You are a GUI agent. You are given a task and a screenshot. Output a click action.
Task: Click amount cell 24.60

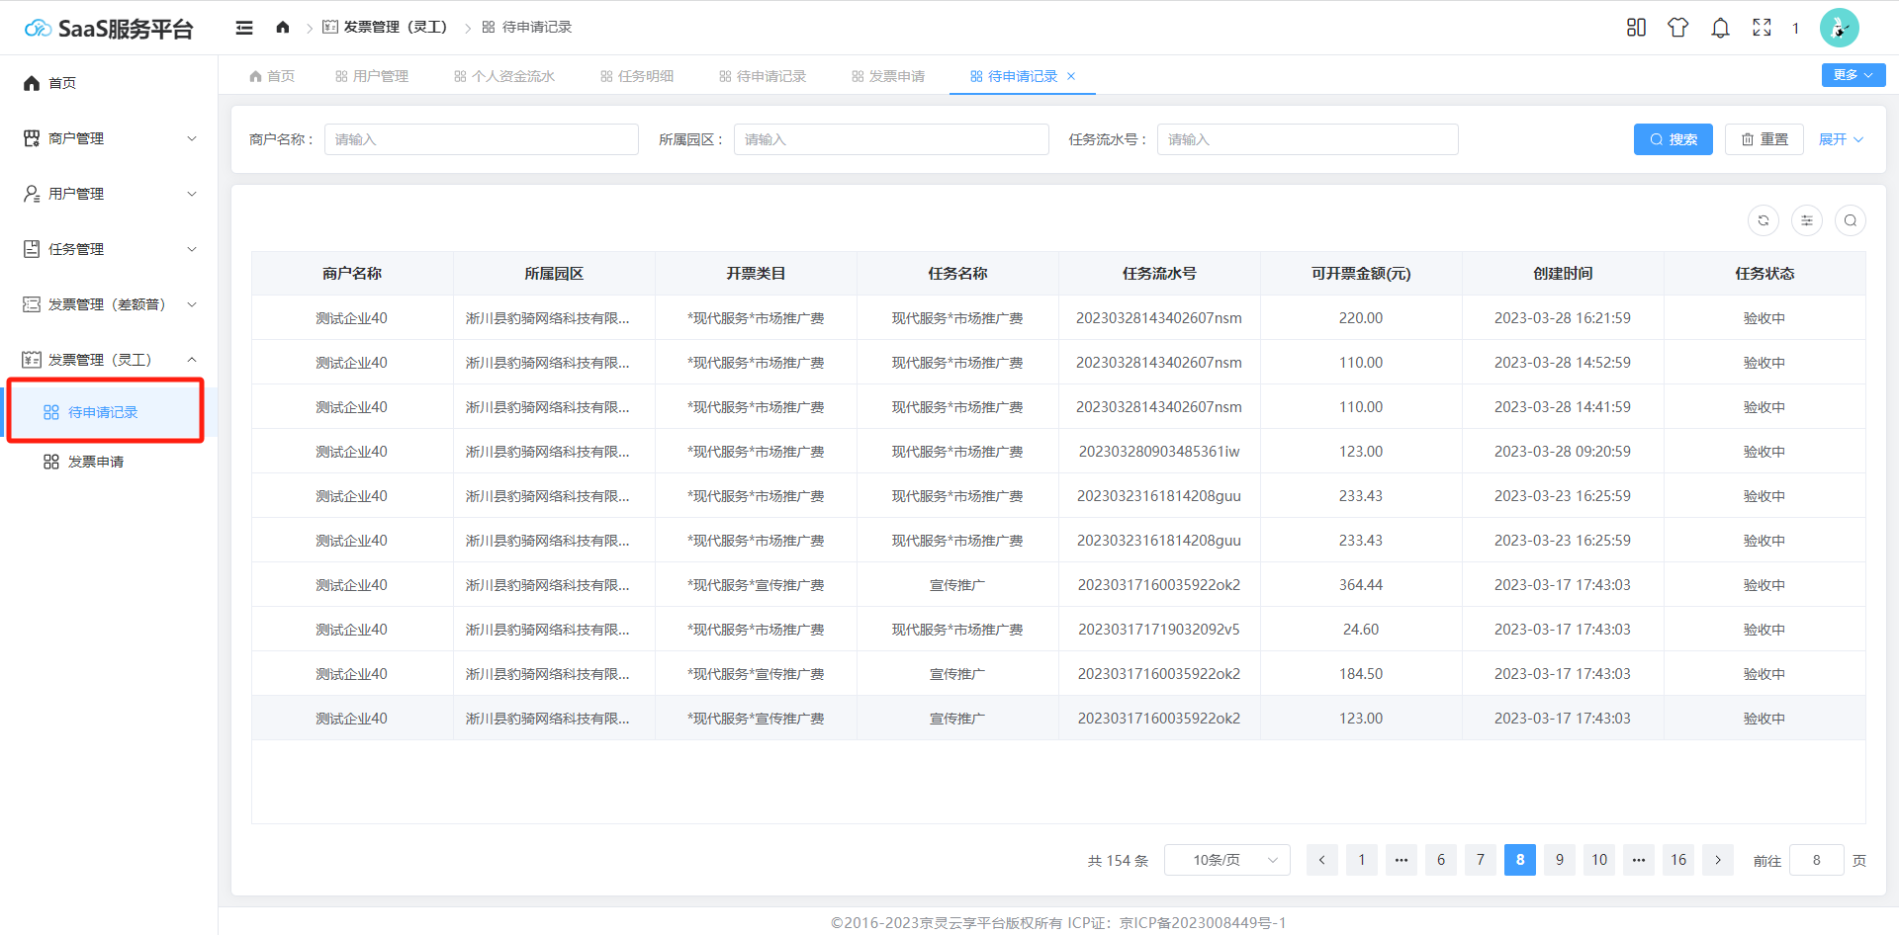(x=1361, y=630)
